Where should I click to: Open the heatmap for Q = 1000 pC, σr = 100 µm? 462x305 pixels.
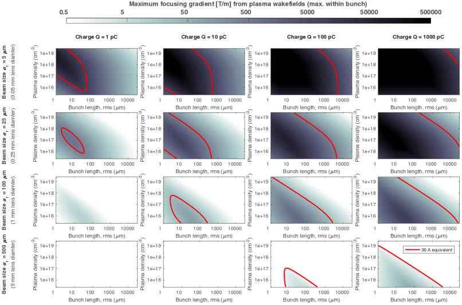click(x=418, y=200)
